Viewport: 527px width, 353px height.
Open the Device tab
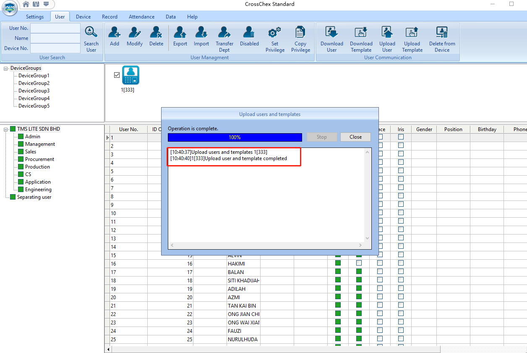pyautogui.click(x=83, y=17)
